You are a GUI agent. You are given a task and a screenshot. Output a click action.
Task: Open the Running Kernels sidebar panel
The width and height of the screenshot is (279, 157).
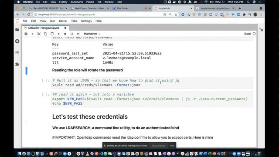tap(17, 41)
